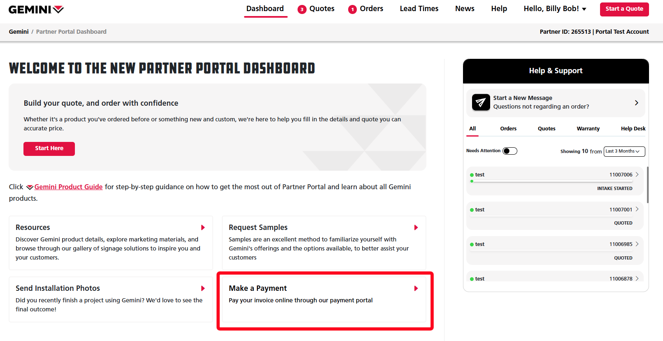Click the Orders notification badge showing 1
Image resolution: width=663 pixels, height=341 pixels.
352,9
